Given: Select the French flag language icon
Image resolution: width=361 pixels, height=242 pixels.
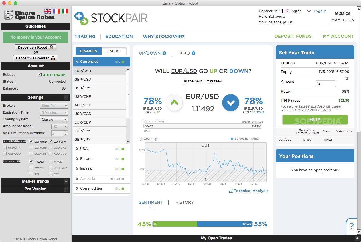Looking at the screenshot, I should pos(56,11).
